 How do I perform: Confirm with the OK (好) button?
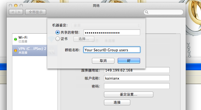point(129,61)
